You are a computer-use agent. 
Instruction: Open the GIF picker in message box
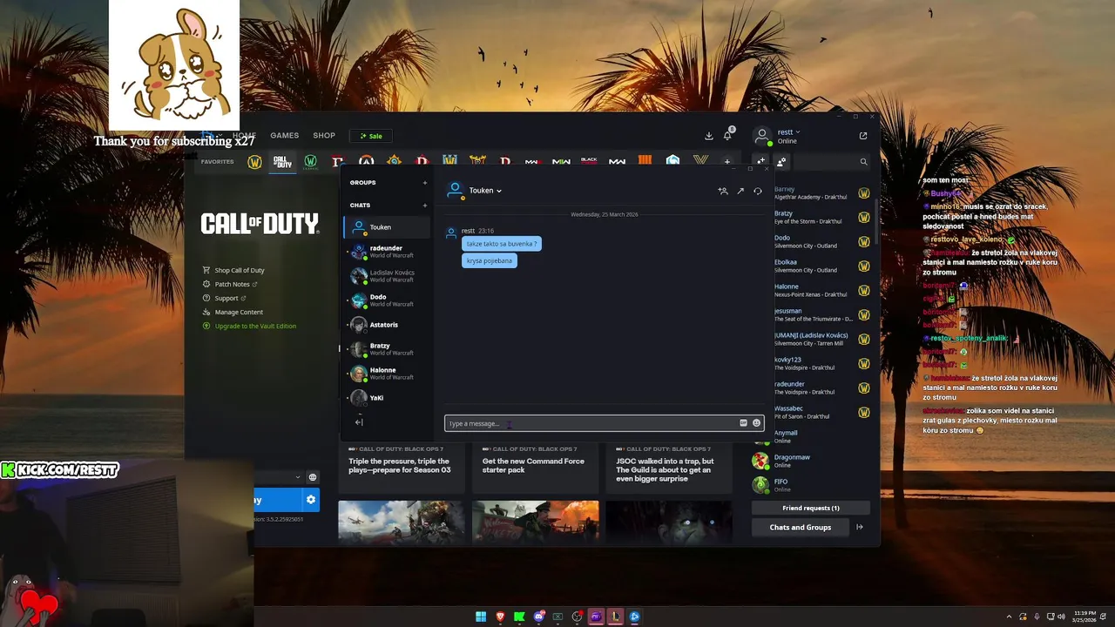tap(743, 423)
